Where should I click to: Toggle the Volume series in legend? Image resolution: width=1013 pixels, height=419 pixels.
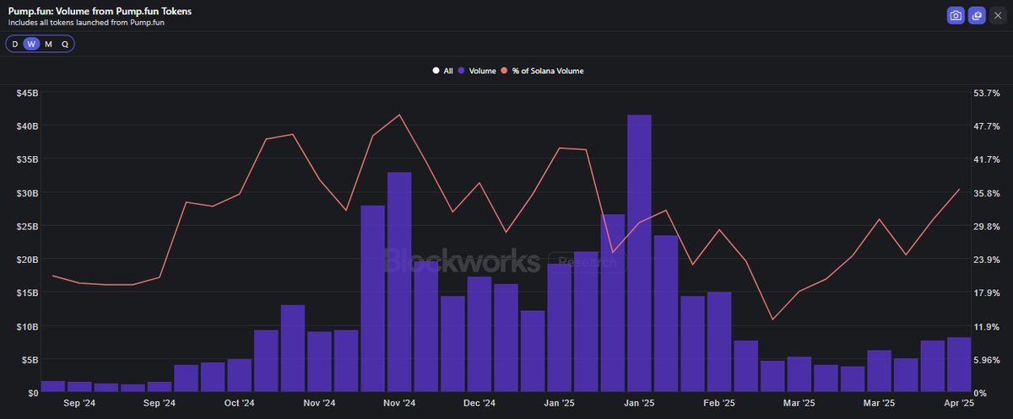476,71
